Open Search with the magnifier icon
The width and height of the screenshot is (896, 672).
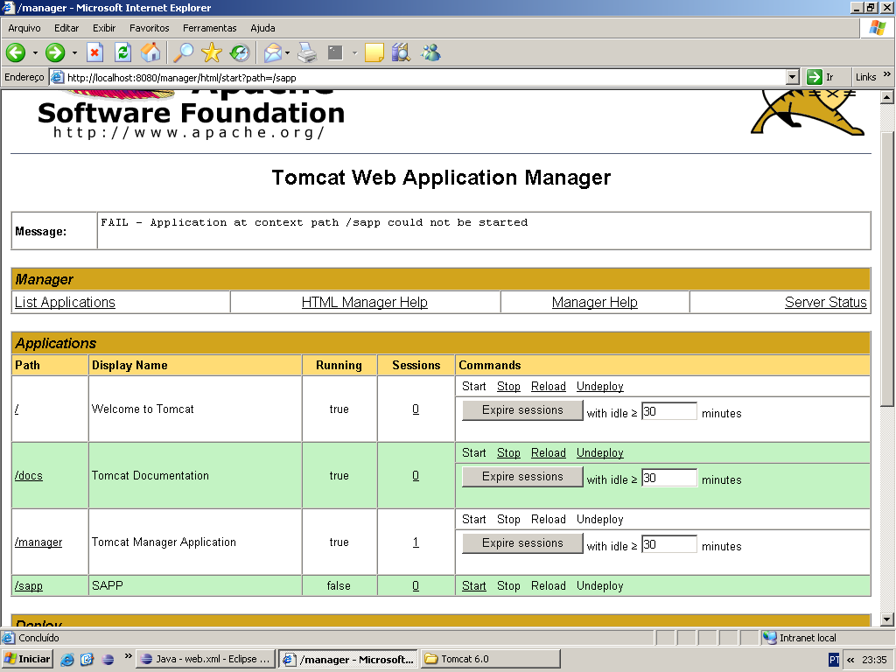[184, 53]
